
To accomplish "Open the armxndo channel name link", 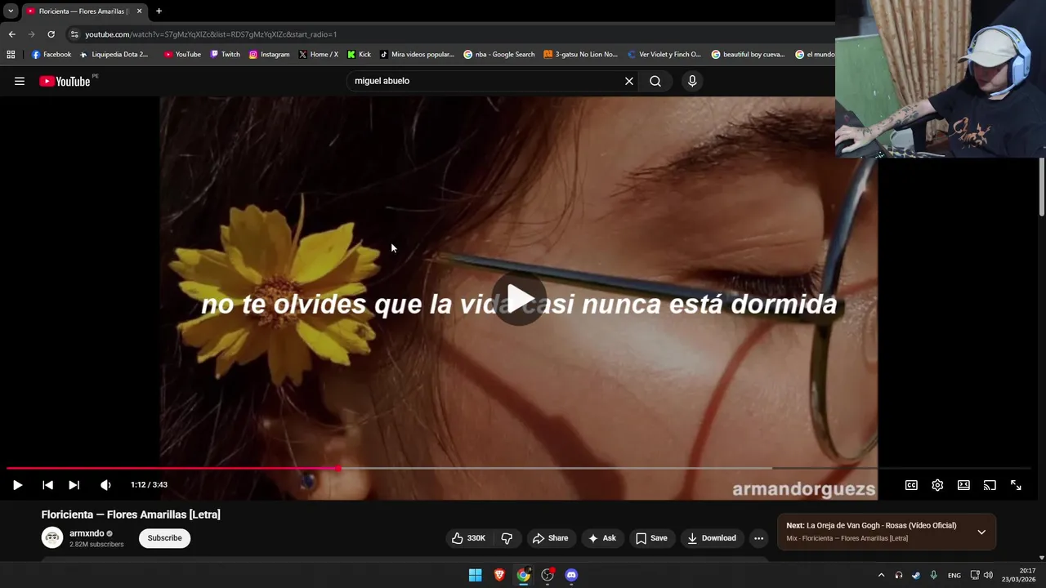I will (87, 533).
